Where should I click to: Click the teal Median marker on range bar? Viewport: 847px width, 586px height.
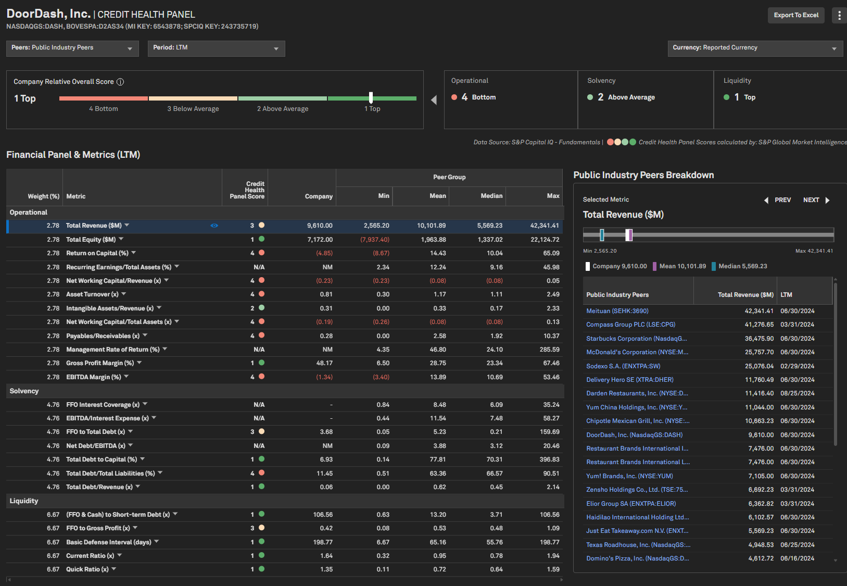602,235
